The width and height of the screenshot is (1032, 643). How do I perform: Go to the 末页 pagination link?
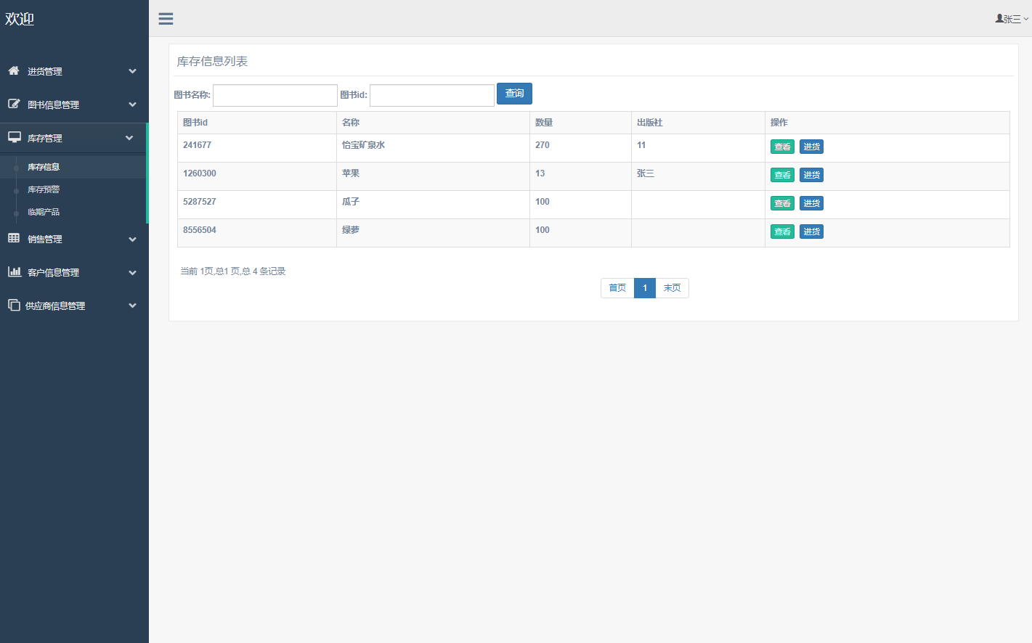[x=672, y=288]
